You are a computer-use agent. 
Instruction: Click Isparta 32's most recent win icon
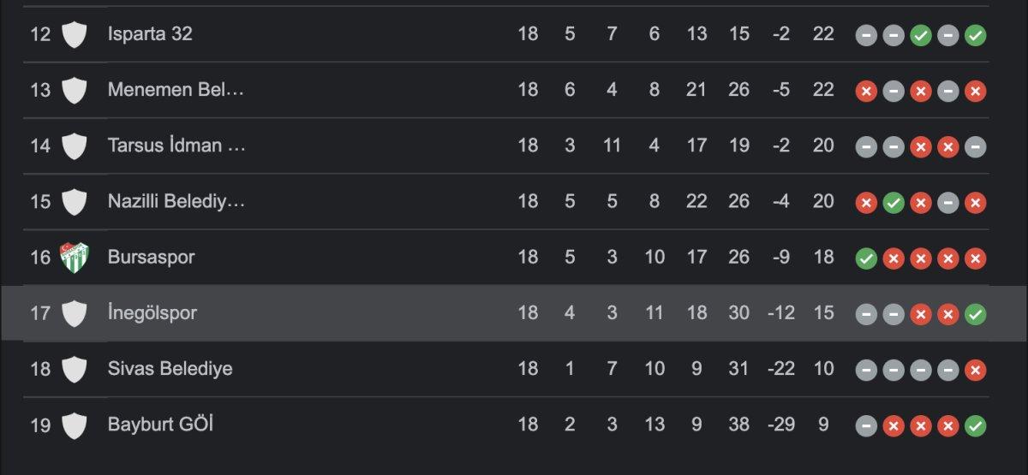coord(975,35)
